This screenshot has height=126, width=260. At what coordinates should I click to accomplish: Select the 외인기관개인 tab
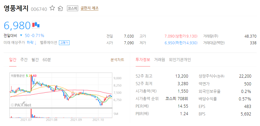click(x=180, y=60)
